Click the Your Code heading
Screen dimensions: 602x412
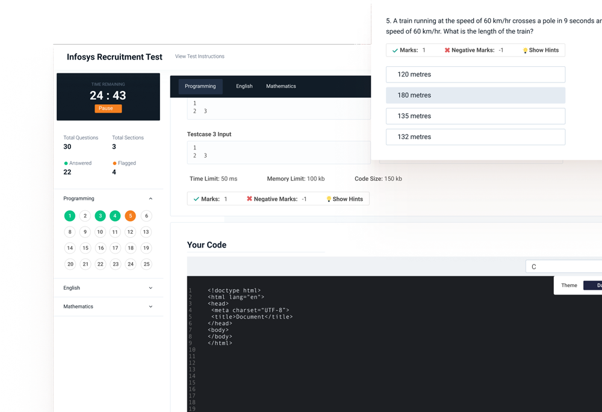[x=206, y=245]
